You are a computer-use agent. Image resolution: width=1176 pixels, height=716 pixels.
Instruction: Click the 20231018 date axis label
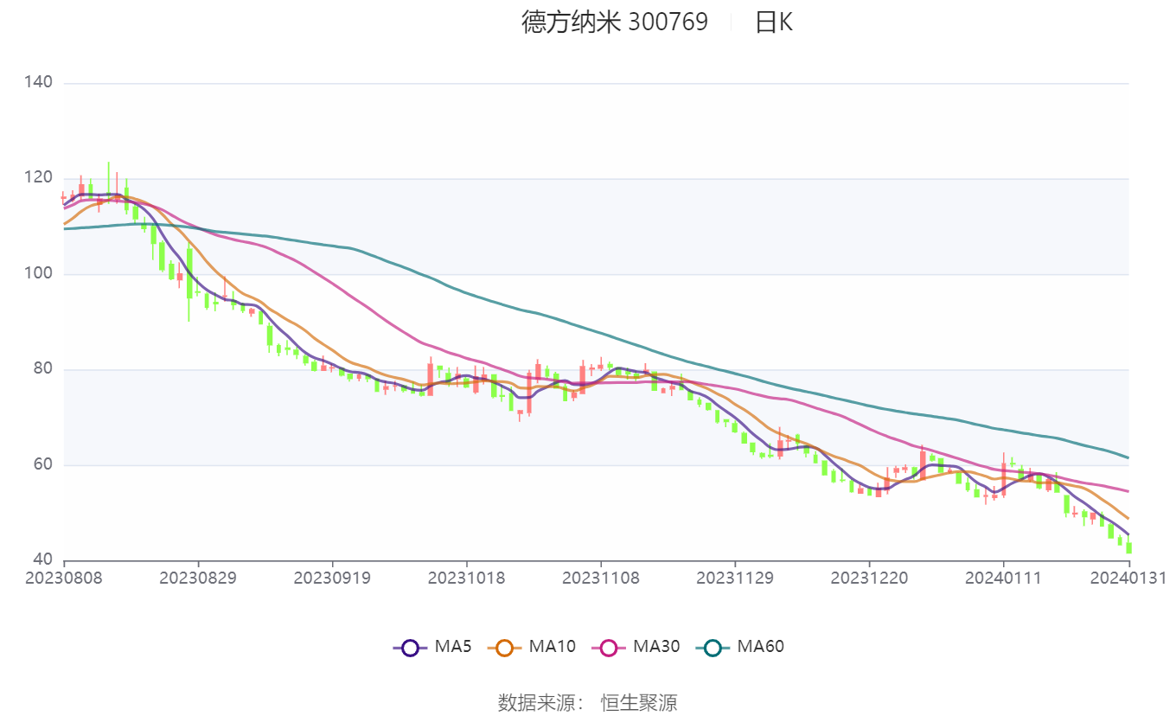click(x=466, y=578)
